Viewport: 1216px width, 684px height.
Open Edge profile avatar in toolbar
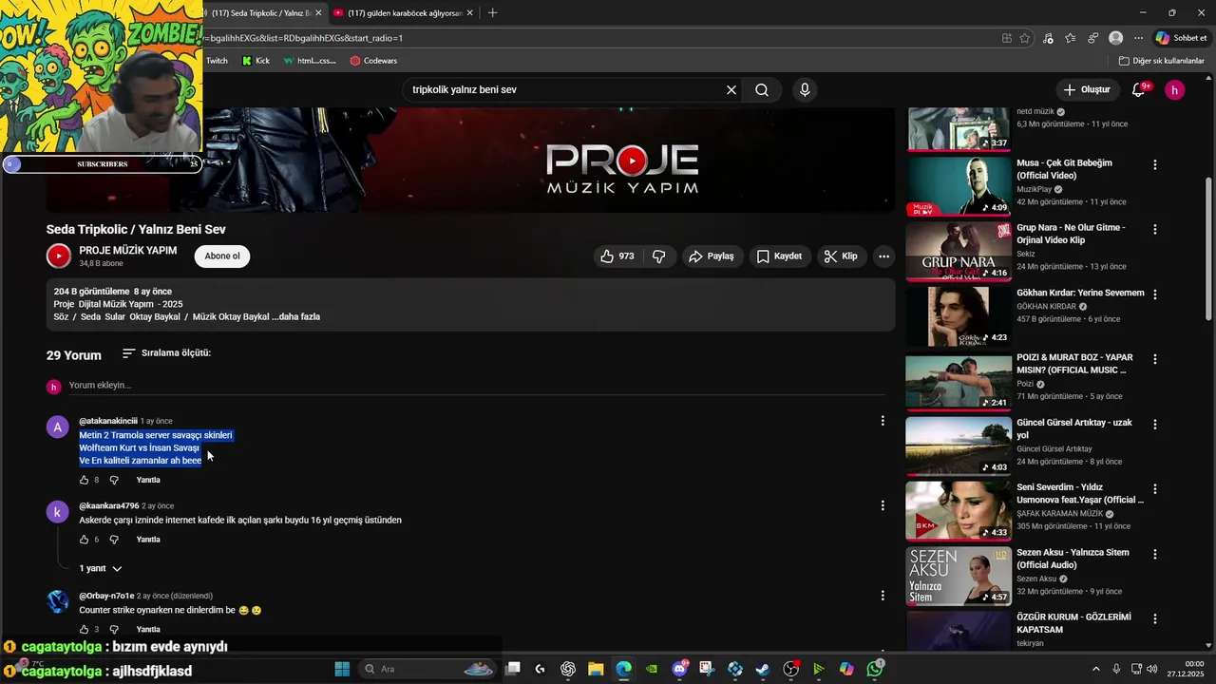click(1115, 38)
